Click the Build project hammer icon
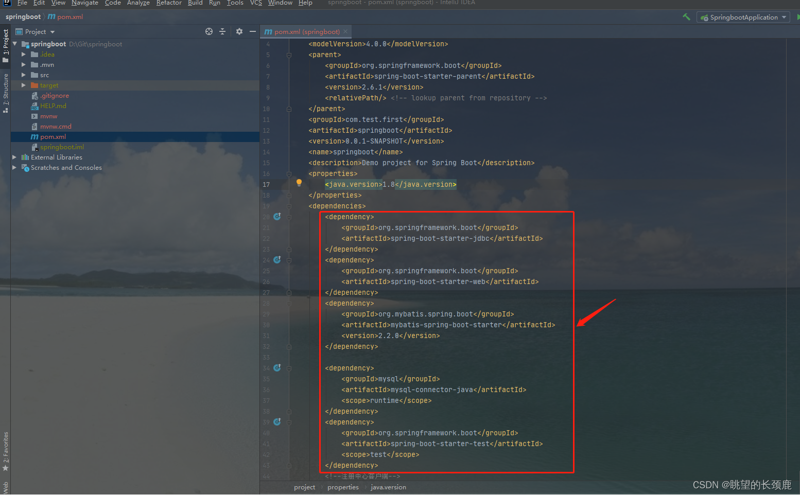 (686, 17)
